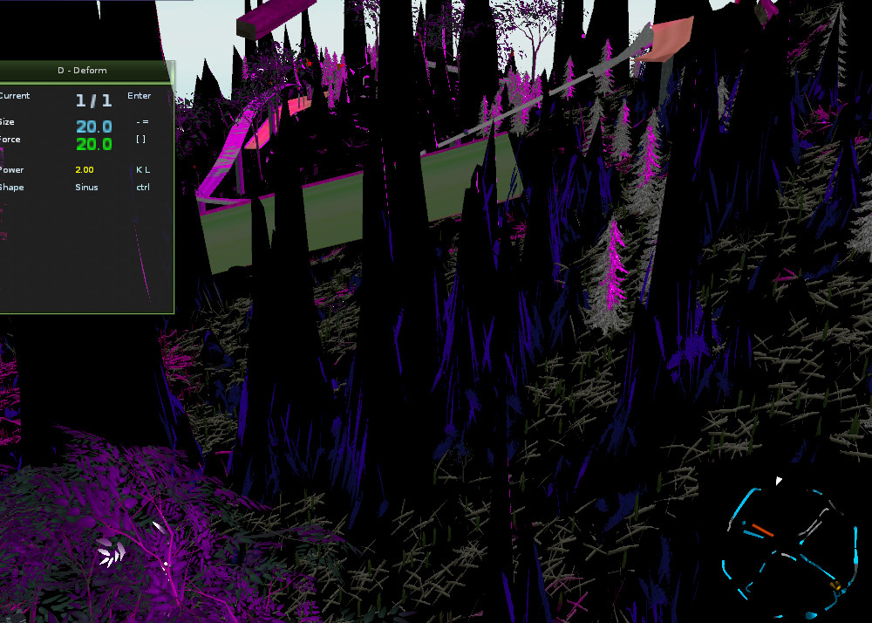872x623 pixels.
Task: Click the green Force value 20.0
Action: click(93, 144)
